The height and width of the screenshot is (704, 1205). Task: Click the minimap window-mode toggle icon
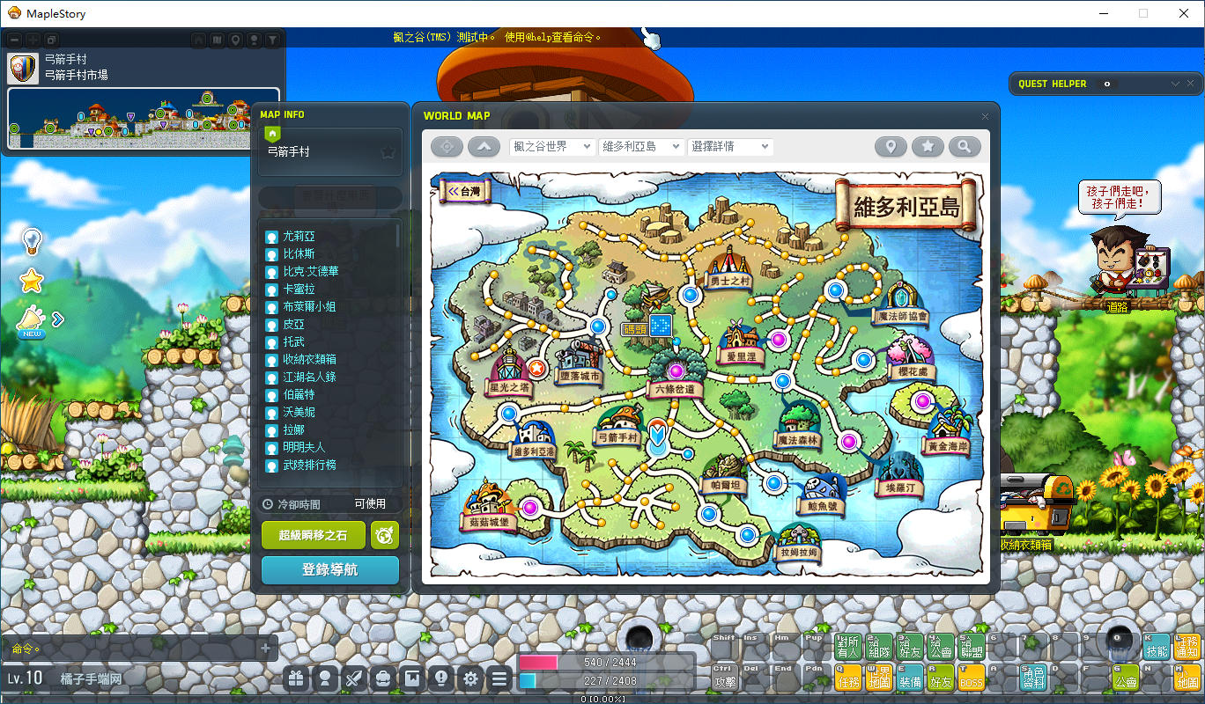(52, 40)
